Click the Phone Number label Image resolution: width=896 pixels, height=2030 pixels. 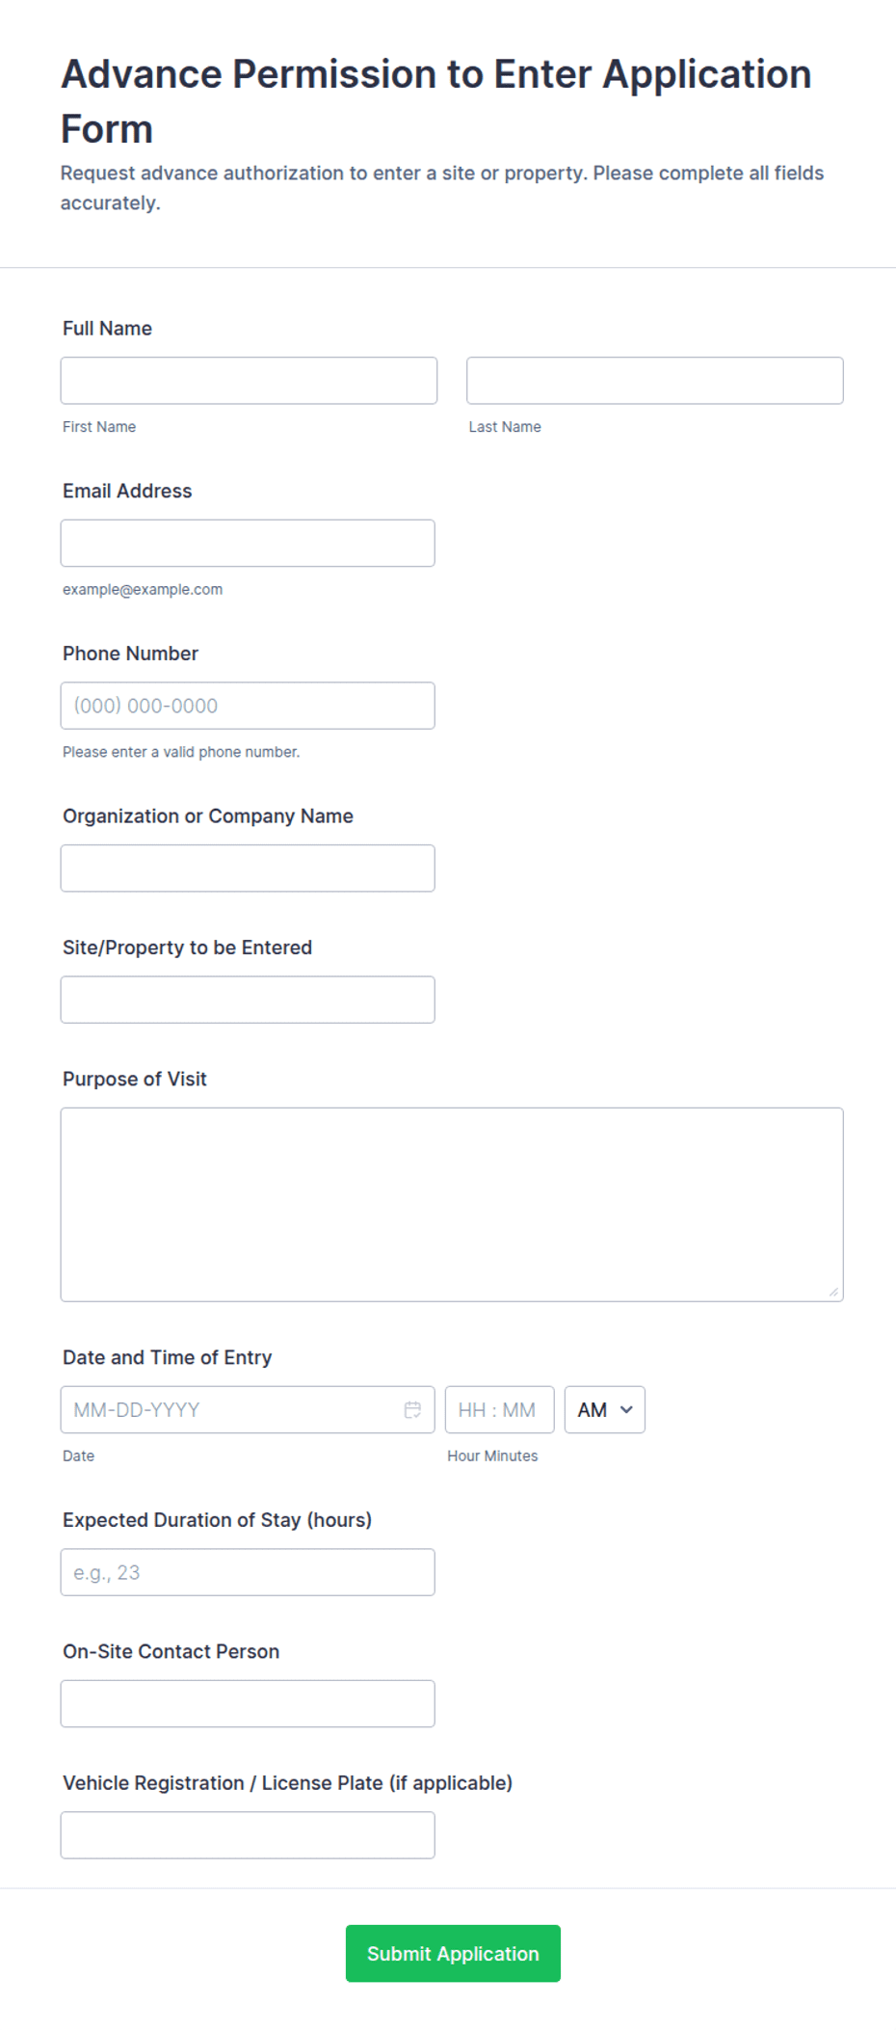click(x=130, y=654)
